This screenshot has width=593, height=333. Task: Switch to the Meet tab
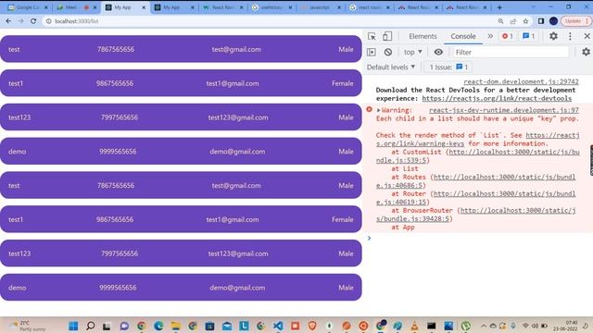[x=76, y=7]
